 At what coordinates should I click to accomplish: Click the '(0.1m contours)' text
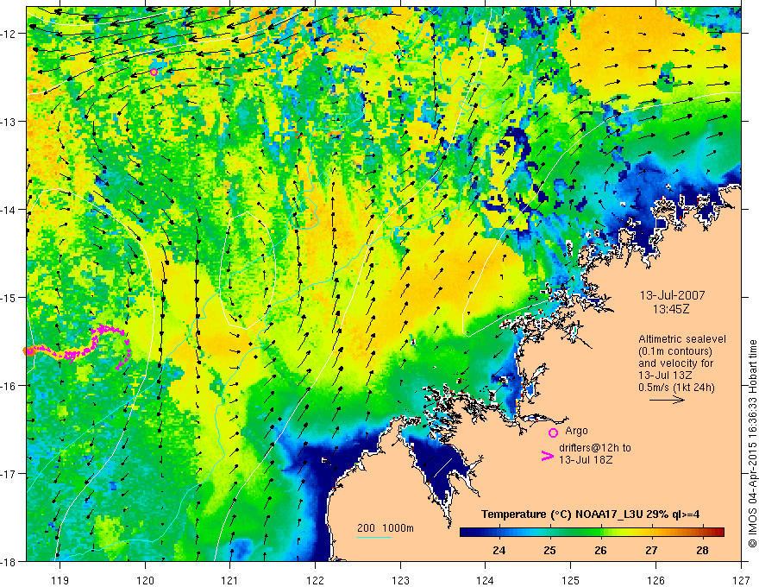click(675, 351)
